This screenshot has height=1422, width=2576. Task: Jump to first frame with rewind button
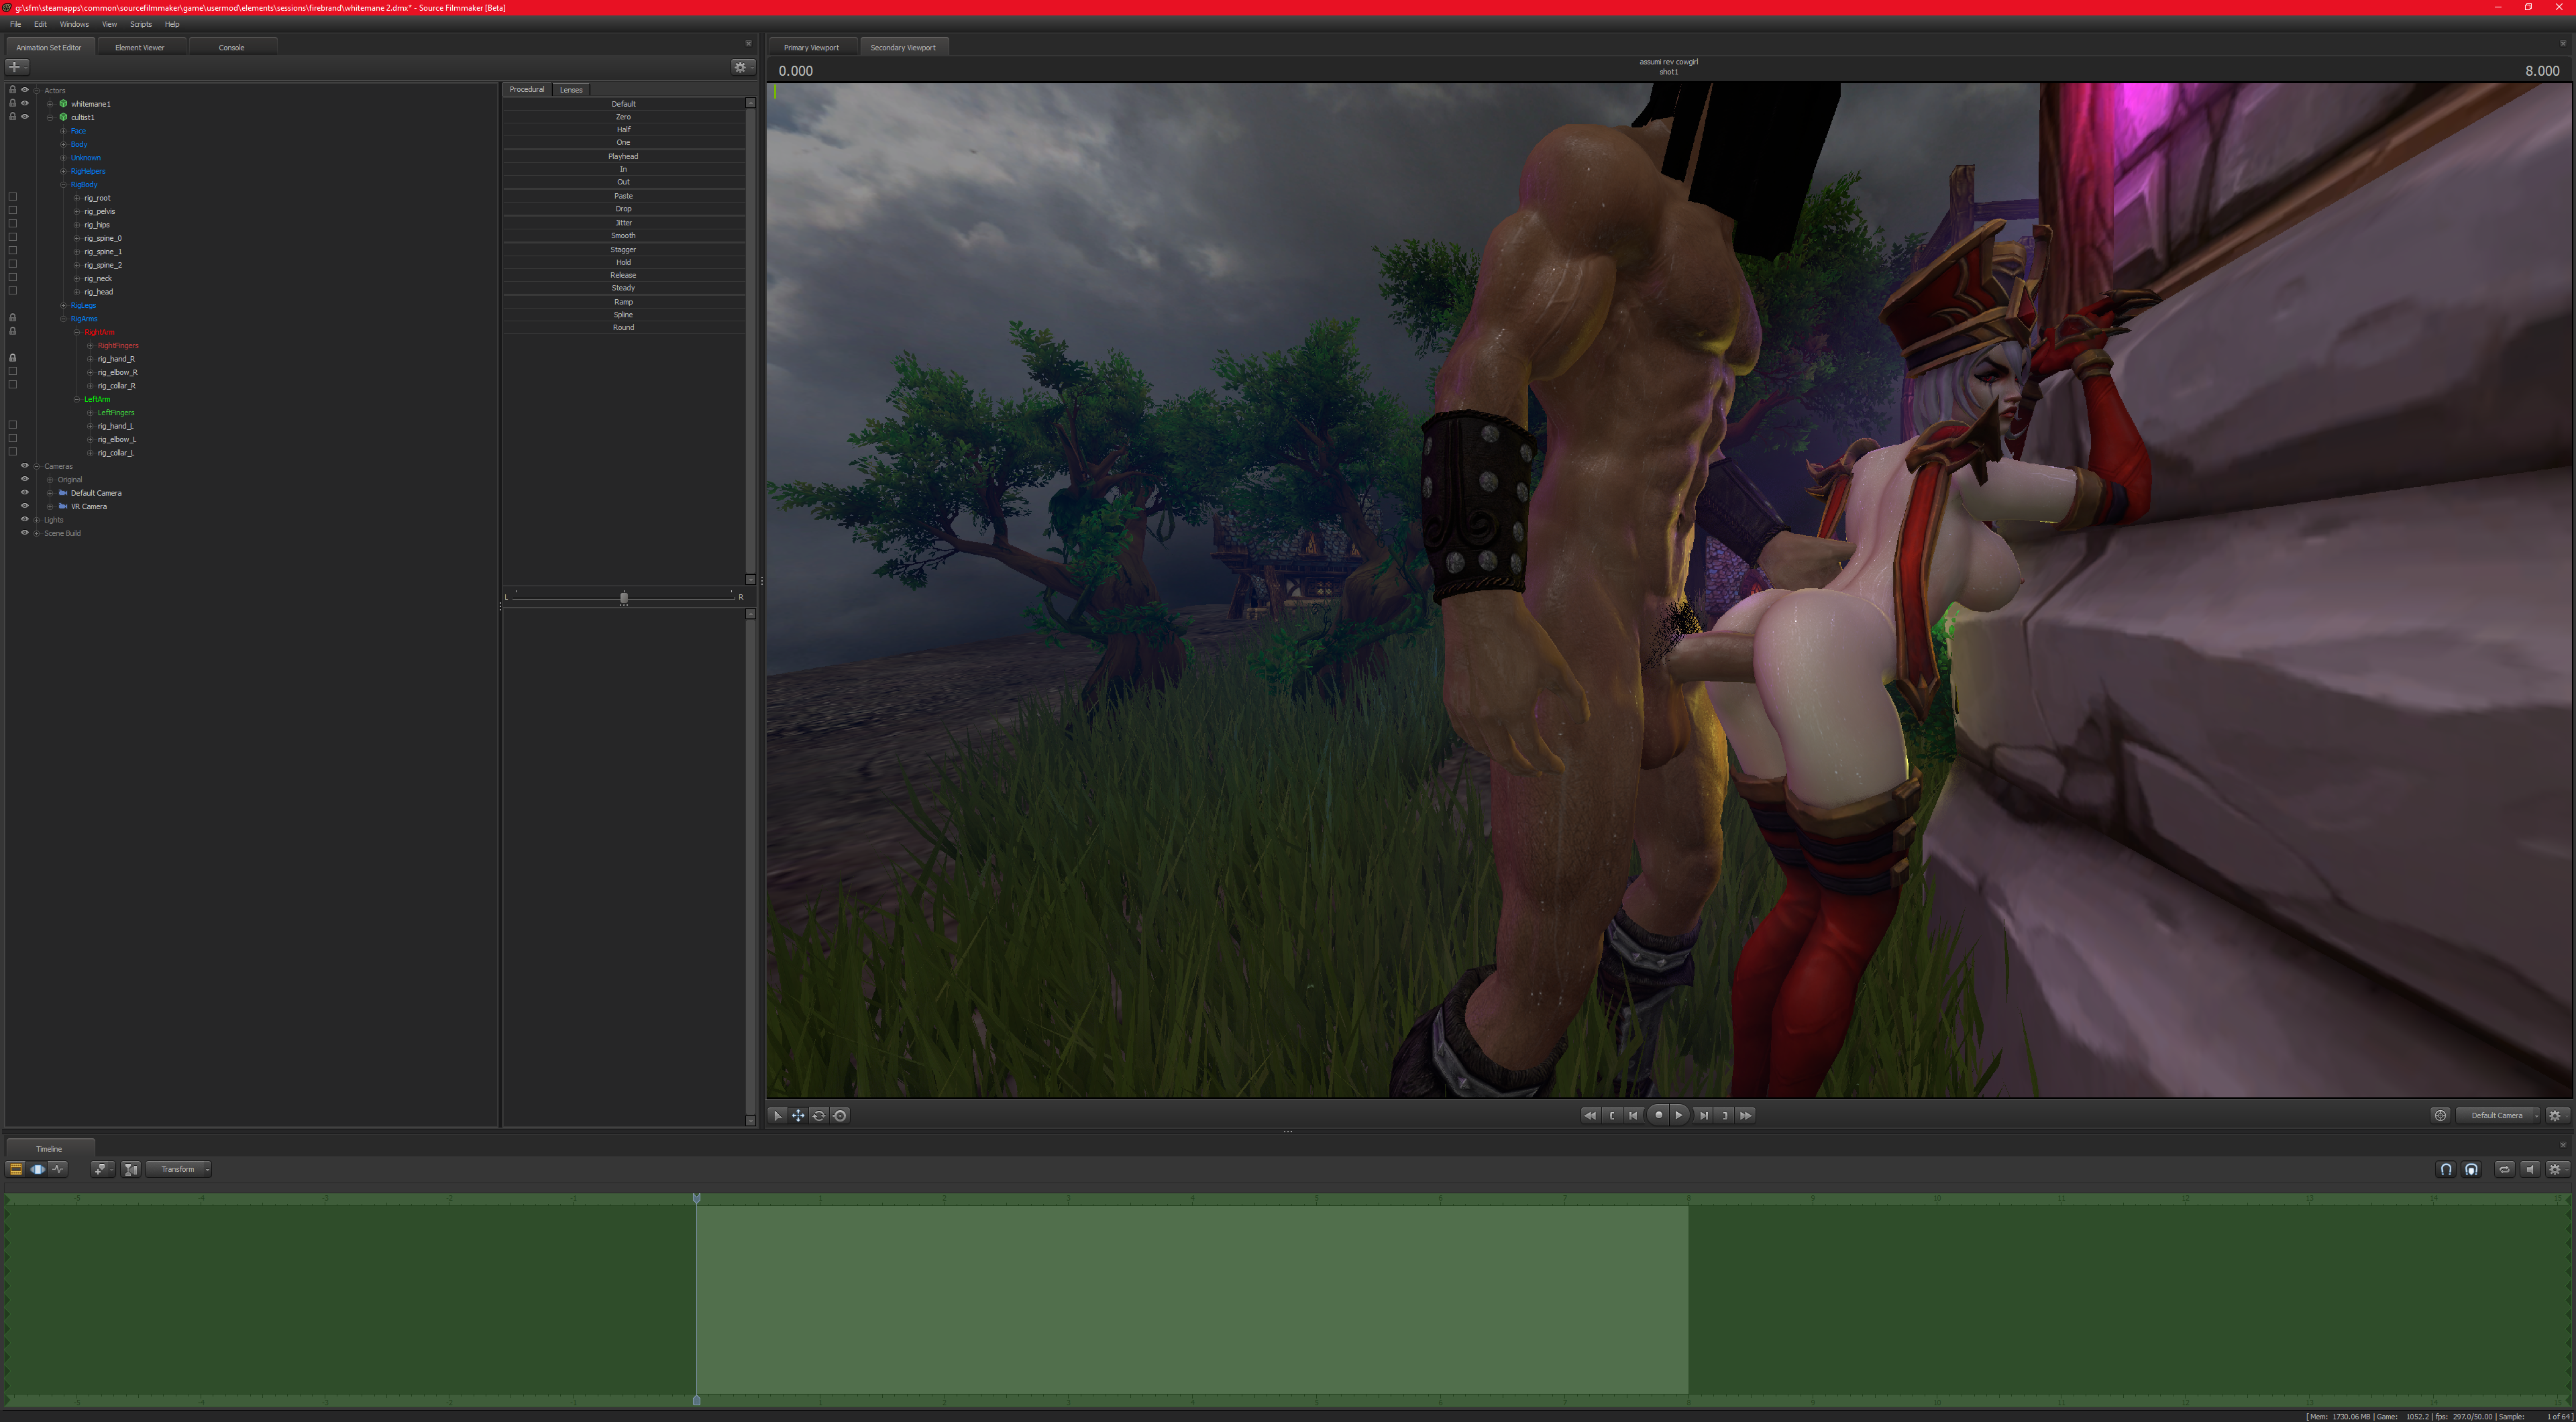click(x=1590, y=1115)
